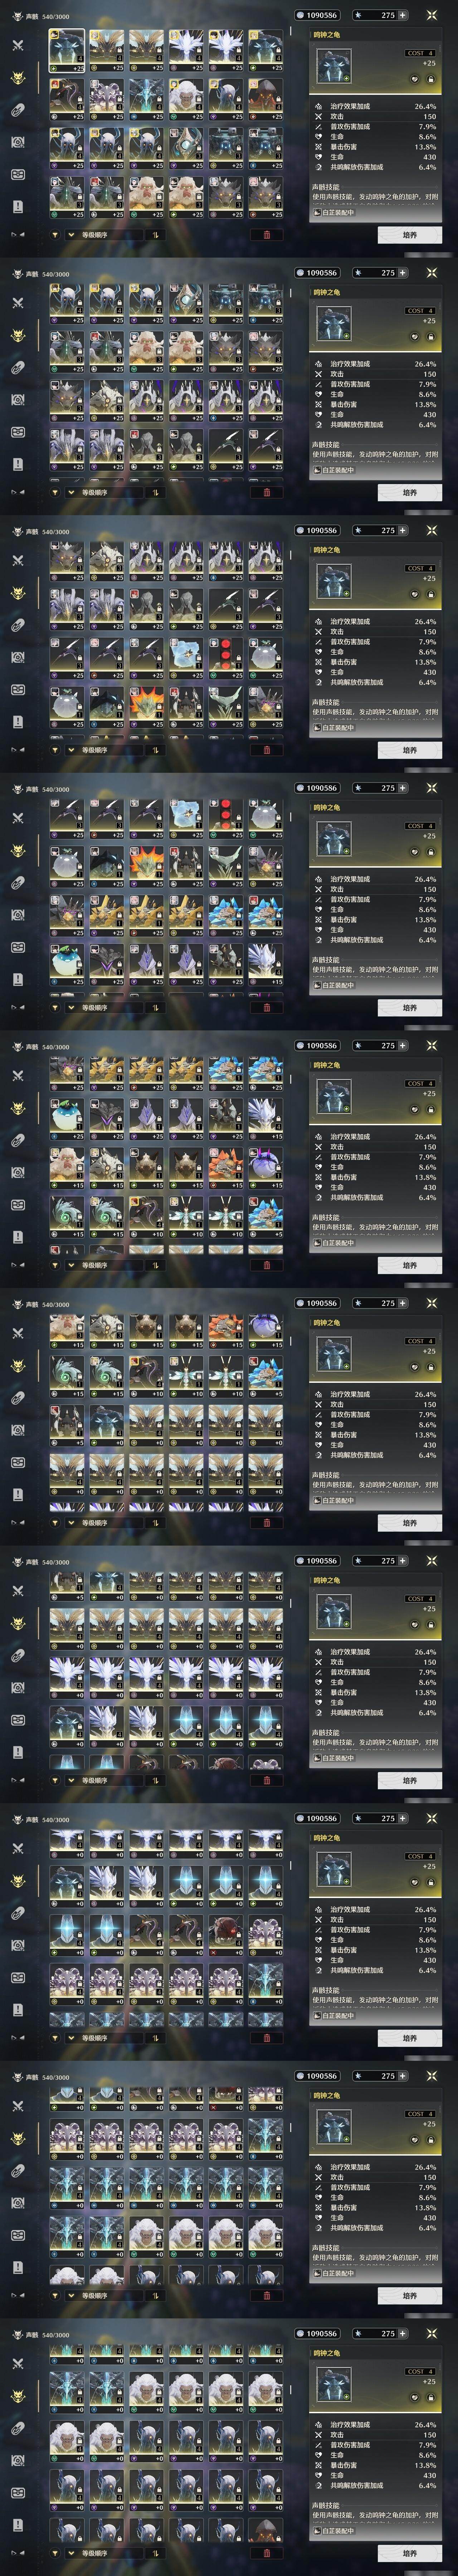
Task: Toggle the discard-mark heart icon on the 鸣钟之龟 card
Action: 415,79
